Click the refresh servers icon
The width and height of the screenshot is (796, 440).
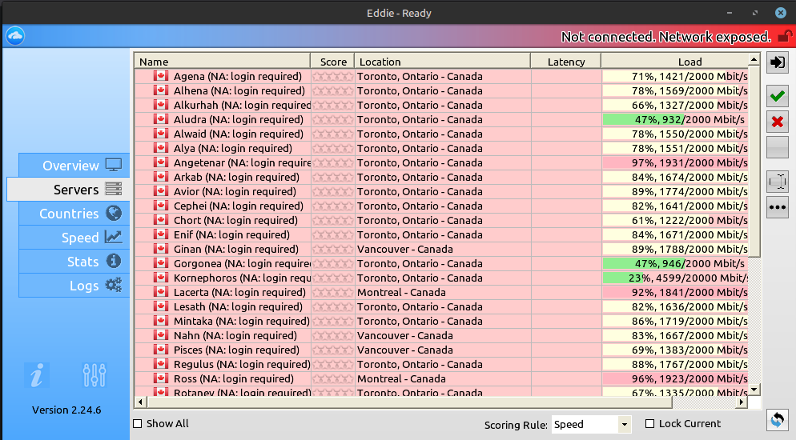776,420
